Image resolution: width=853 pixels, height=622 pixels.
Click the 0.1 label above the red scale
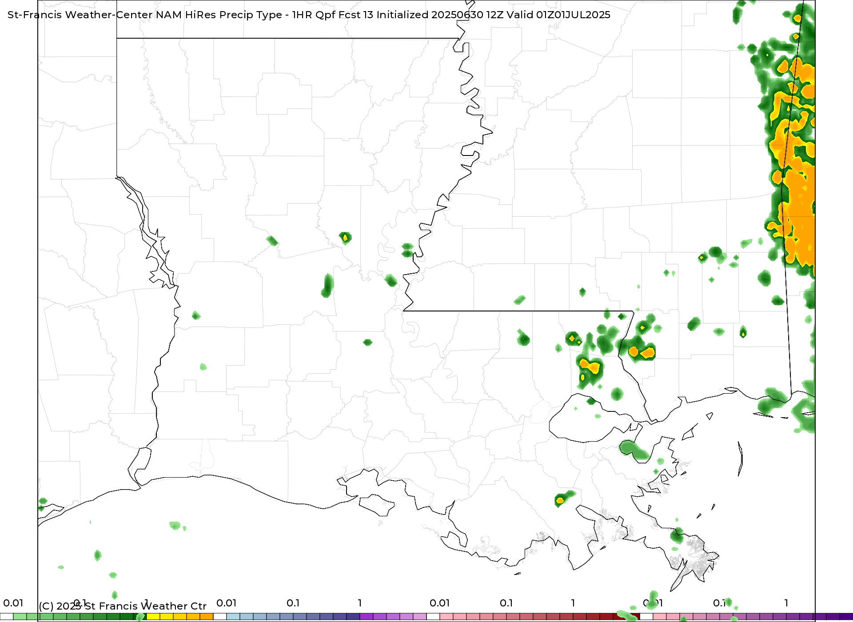(506, 603)
